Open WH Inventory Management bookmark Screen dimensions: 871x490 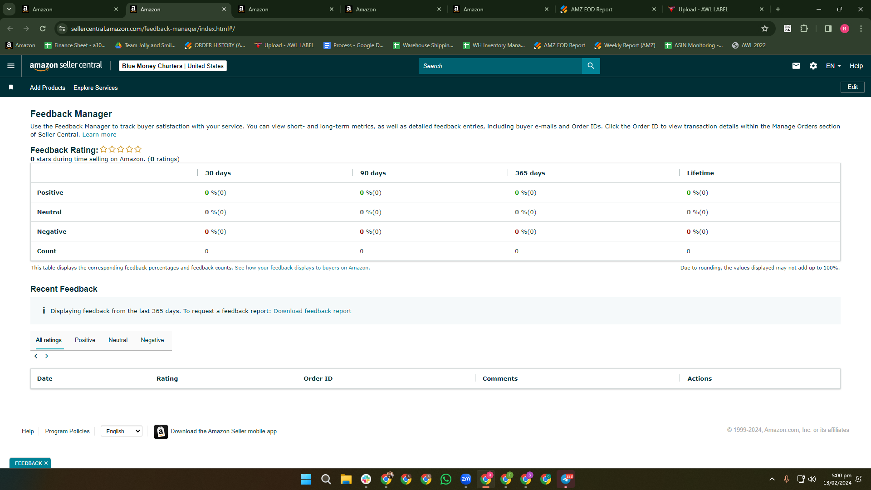pyautogui.click(x=494, y=45)
